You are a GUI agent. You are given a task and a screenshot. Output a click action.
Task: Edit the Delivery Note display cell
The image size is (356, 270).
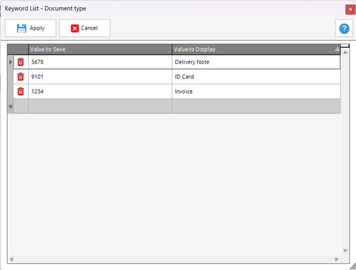[256, 62]
